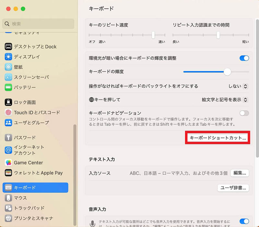Select Touch IDとパスコード label
This screenshot has width=259, height=227.
click(x=37, y=112)
